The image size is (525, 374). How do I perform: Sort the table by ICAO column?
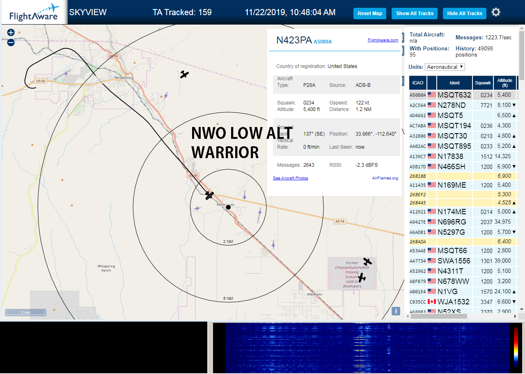tap(417, 83)
